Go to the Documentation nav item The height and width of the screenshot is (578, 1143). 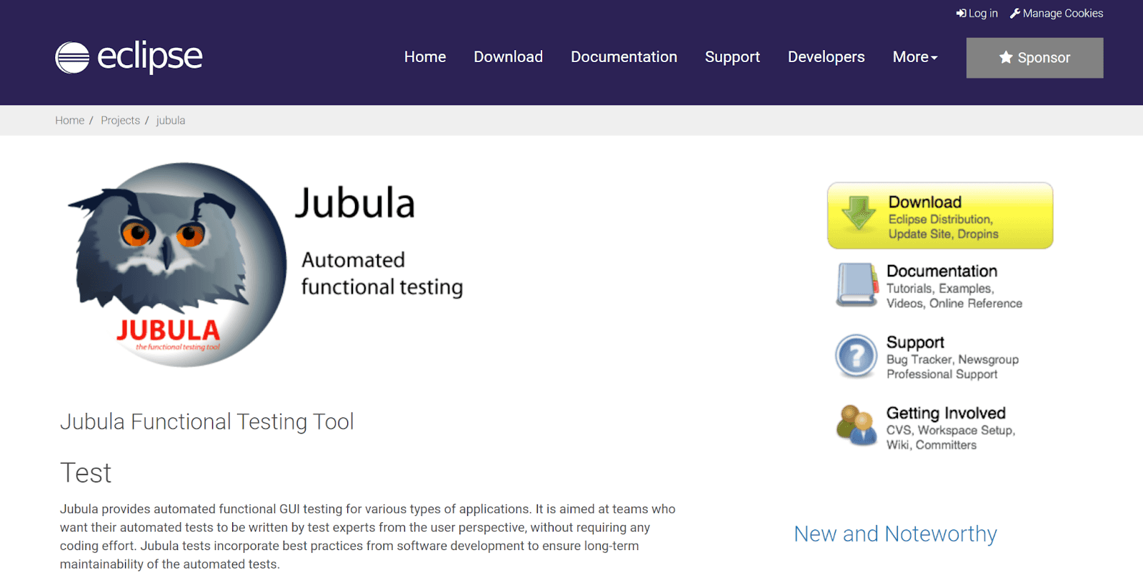tap(624, 57)
